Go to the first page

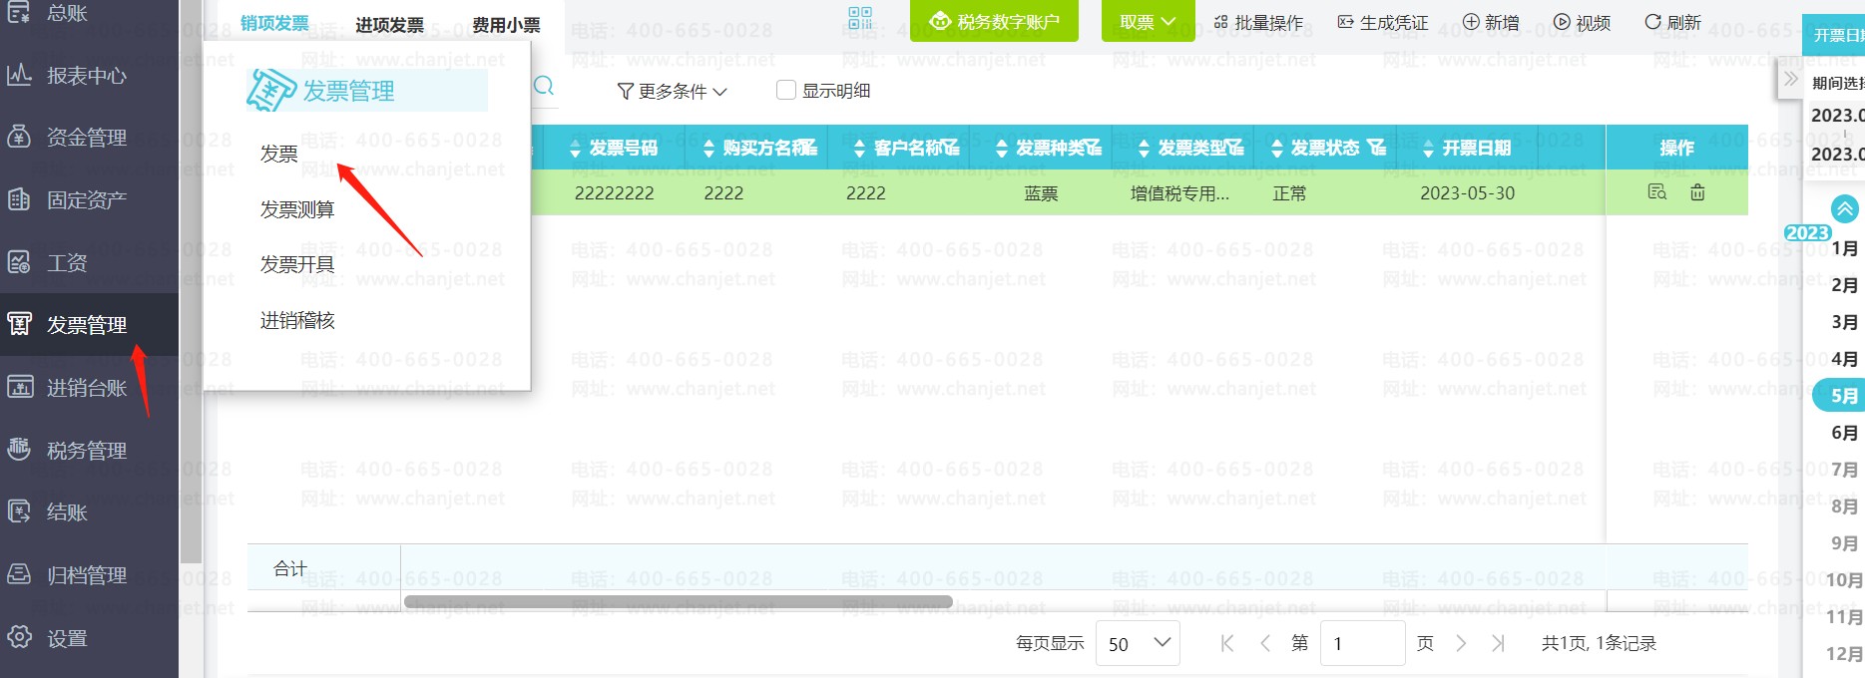(x=1227, y=643)
